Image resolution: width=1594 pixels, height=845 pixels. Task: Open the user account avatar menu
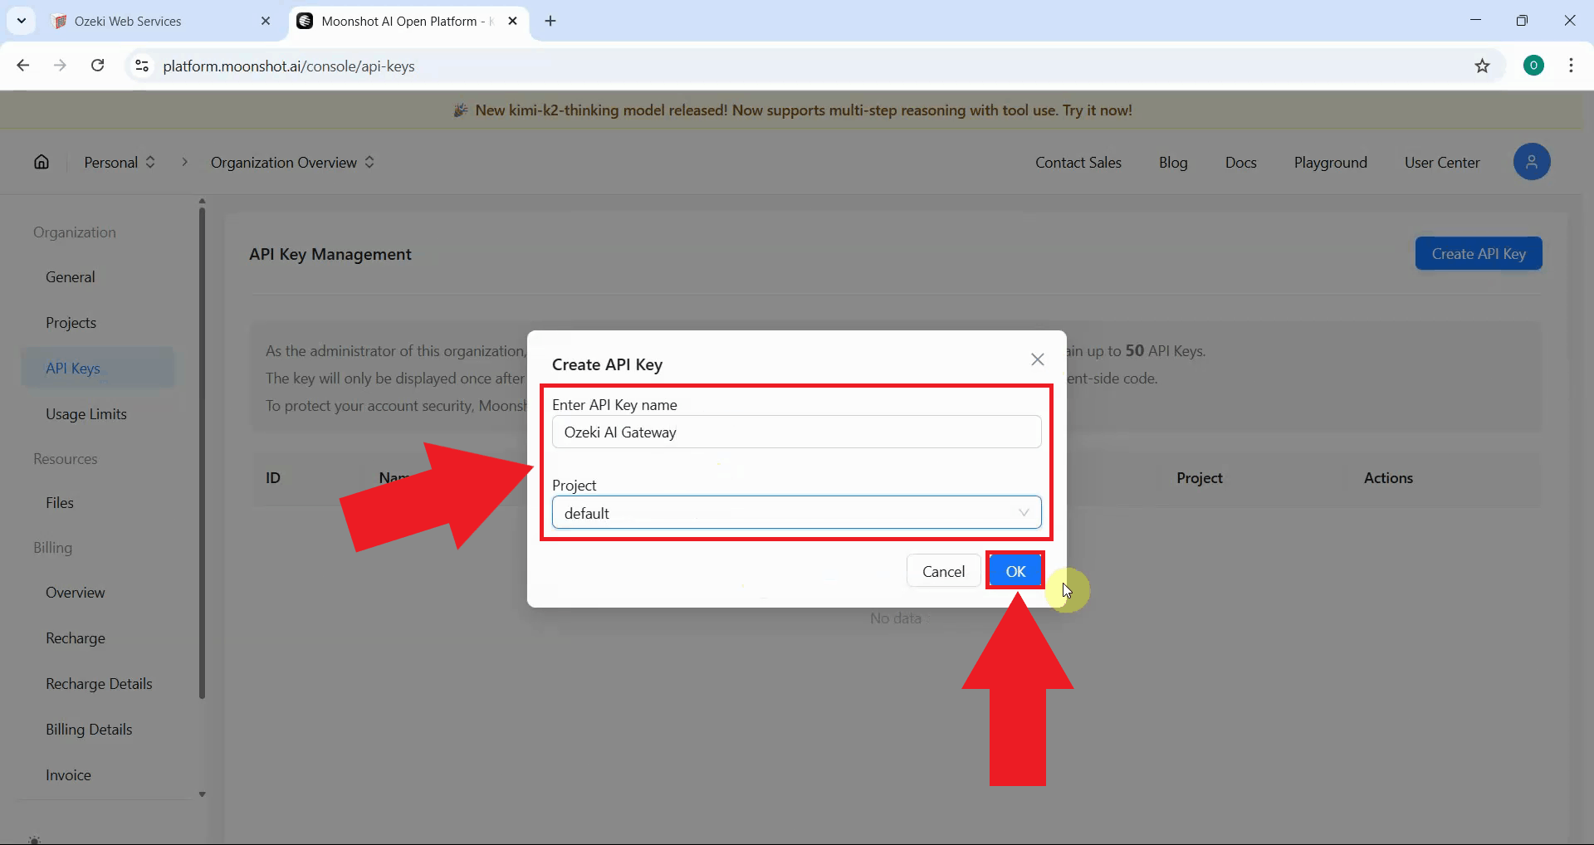click(1532, 162)
